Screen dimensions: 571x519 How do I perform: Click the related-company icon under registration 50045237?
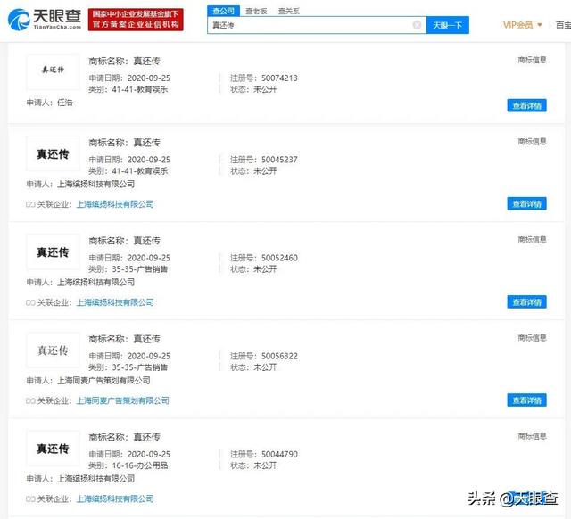pos(30,204)
